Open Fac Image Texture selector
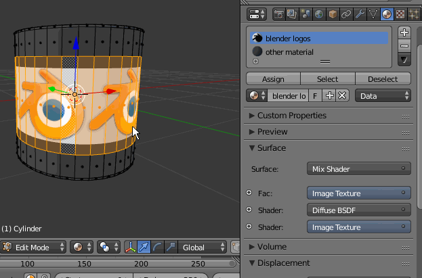The image size is (422, 278). coord(359,193)
